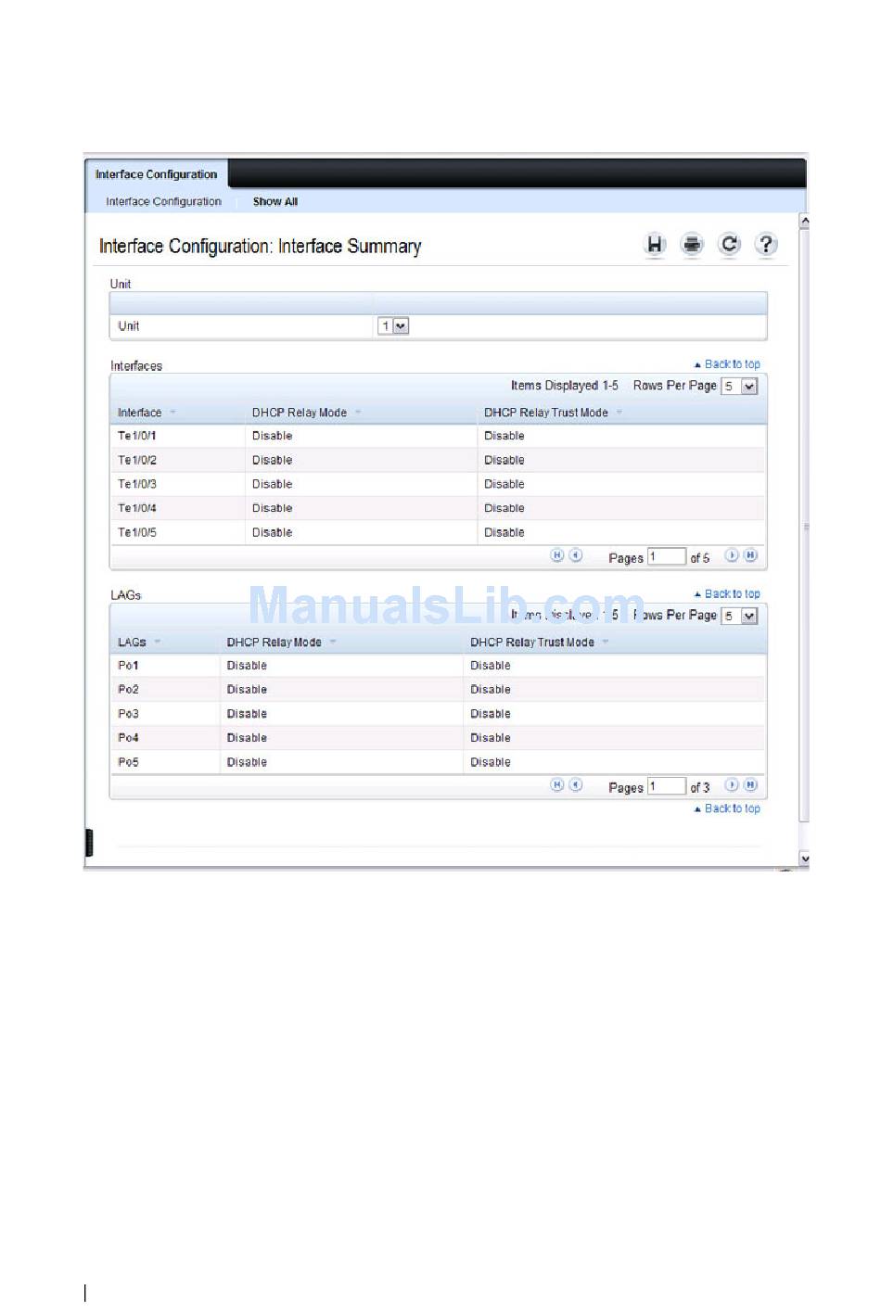
Task: Click the Print icon
Action: click(x=692, y=245)
